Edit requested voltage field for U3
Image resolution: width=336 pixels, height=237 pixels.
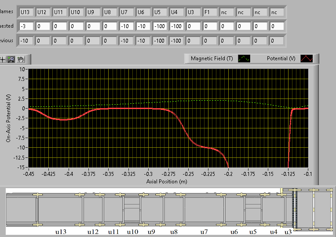[194, 26]
